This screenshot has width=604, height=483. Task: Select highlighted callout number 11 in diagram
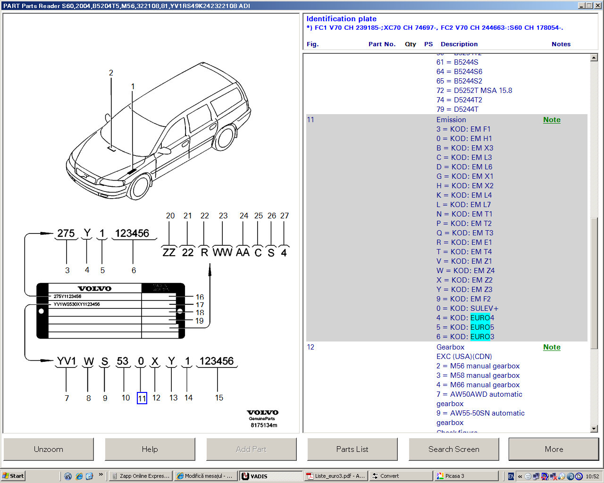point(142,398)
